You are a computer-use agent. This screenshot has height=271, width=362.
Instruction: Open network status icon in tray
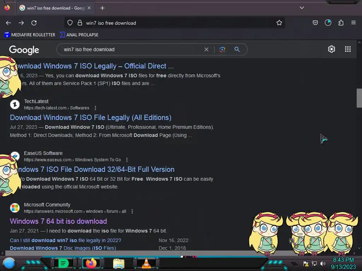pyautogui.click(x=314, y=263)
